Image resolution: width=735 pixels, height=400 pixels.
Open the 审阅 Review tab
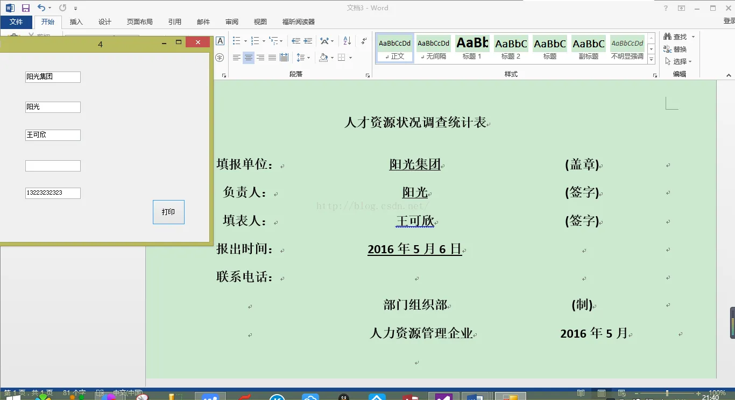[232, 22]
